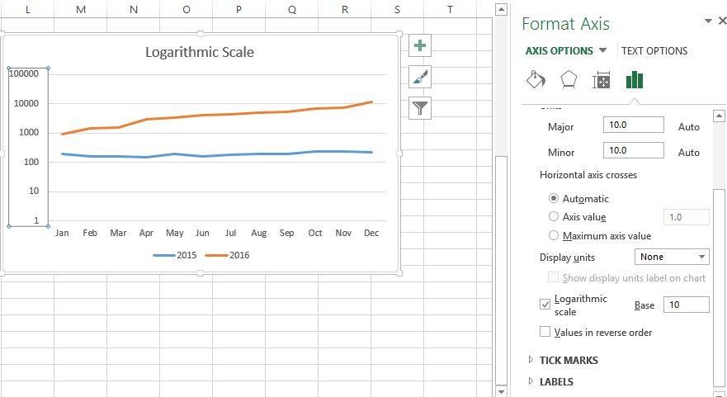The width and height of the screenshot is (727, 397).
Task: Click the Format Axis pane scrollbar thumb
Action: (x=719, y=287)
